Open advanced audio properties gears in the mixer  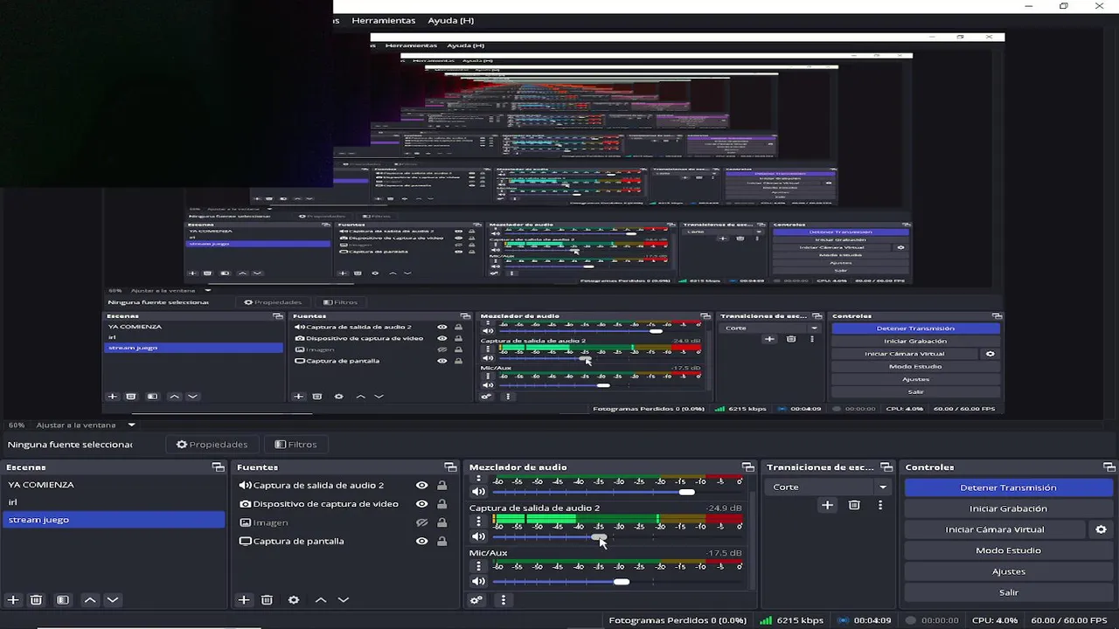[476, 600]
